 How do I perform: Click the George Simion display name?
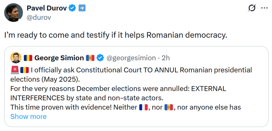tap(59, 58)
